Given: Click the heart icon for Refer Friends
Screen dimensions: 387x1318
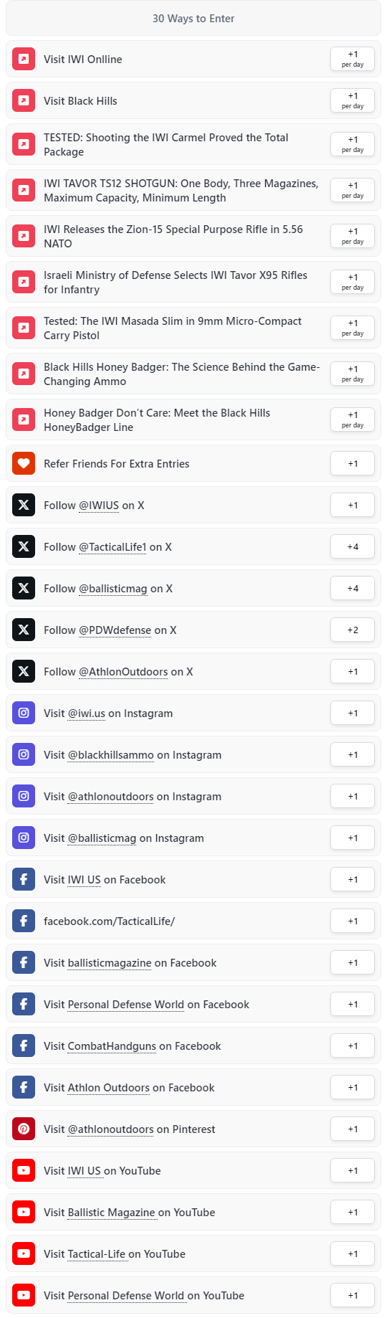Looking at the screenshot, I should 24,463.
